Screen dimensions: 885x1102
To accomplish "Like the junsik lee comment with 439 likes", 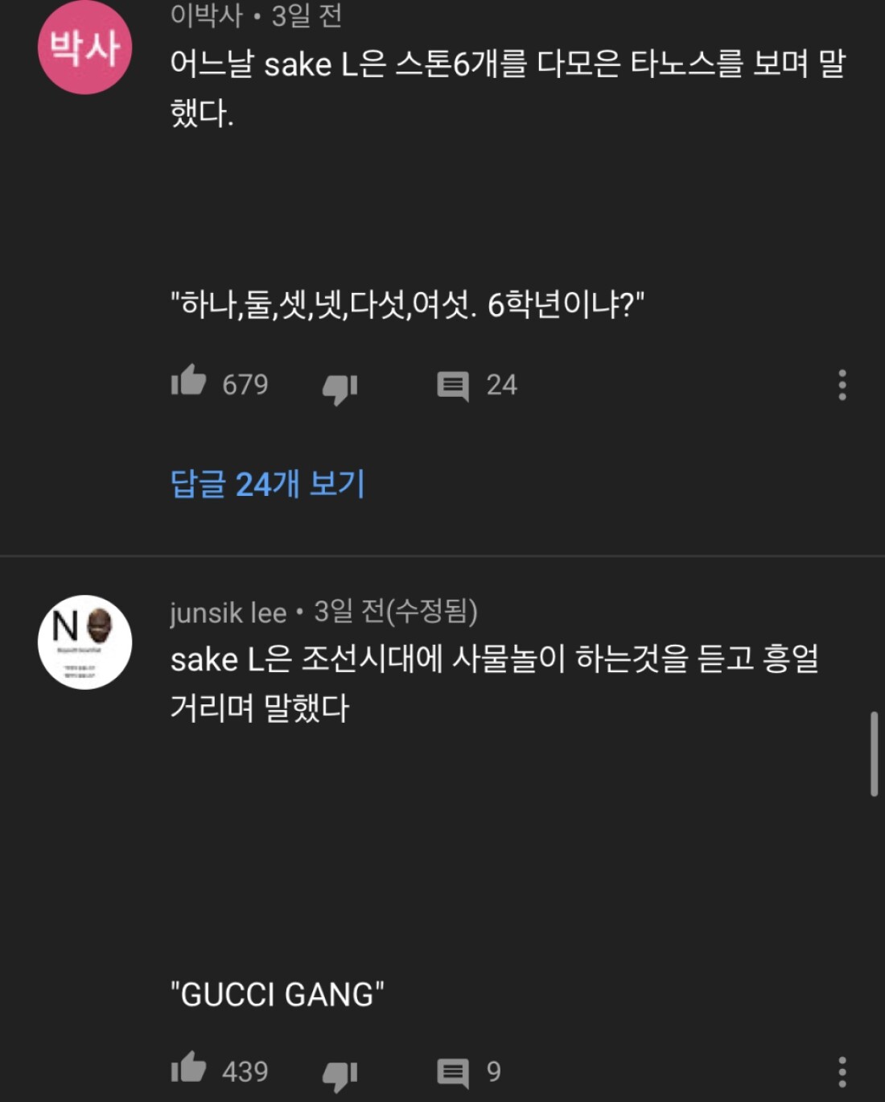I will click(189, 1067).
